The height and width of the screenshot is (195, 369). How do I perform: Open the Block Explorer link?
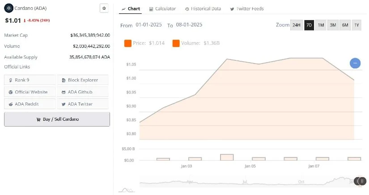click(83, 80)
